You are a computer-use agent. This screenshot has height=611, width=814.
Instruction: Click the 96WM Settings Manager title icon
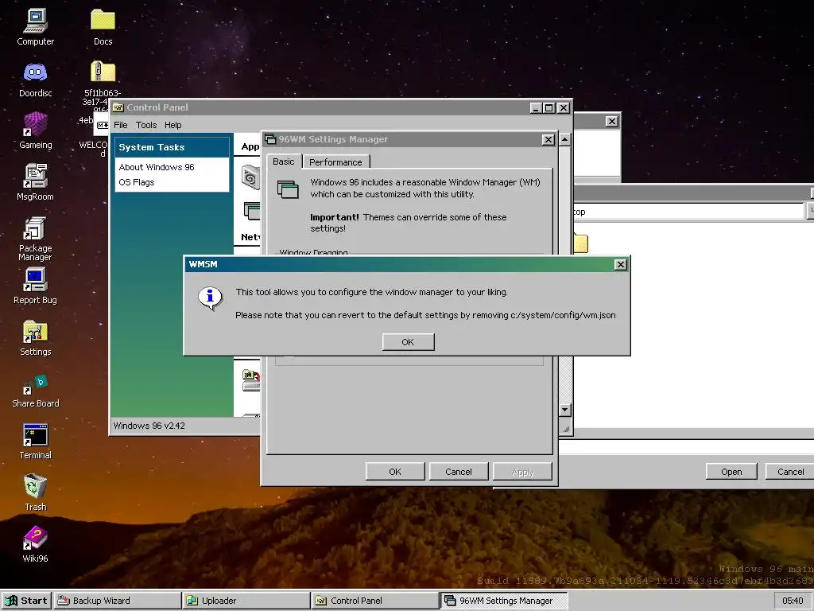[270, 139]
